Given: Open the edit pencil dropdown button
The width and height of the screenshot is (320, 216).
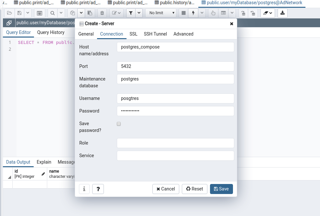Looking at the screenshot, I should 116,13.
